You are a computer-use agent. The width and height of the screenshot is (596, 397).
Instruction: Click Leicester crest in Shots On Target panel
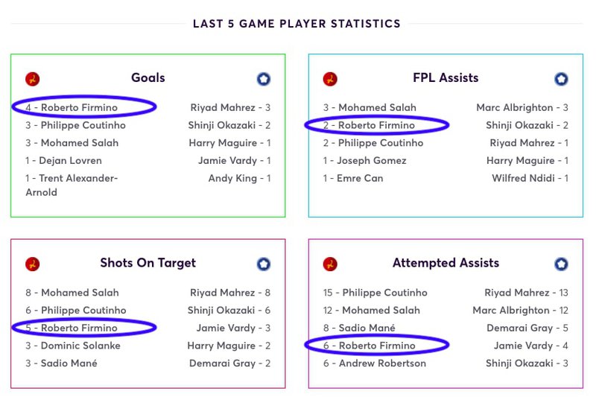[264, 264]
